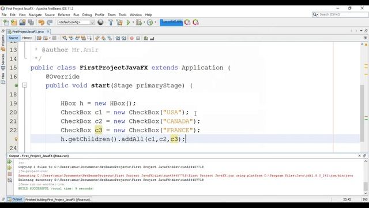Open the Refactor menu
Screen dimensions: 369x208
click(x=64, y=15)
